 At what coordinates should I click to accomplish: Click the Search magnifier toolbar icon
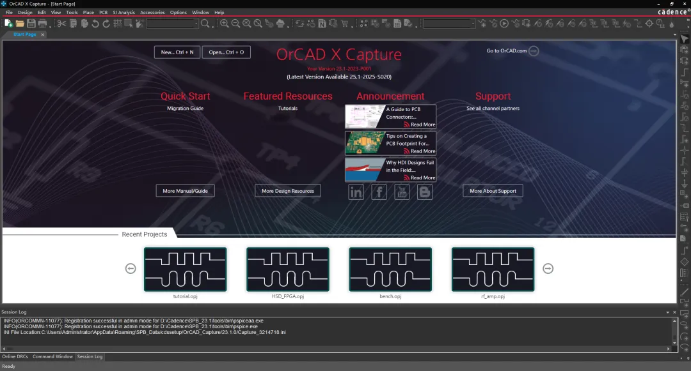[205, 23]
